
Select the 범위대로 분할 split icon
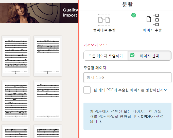coord(104,20)
